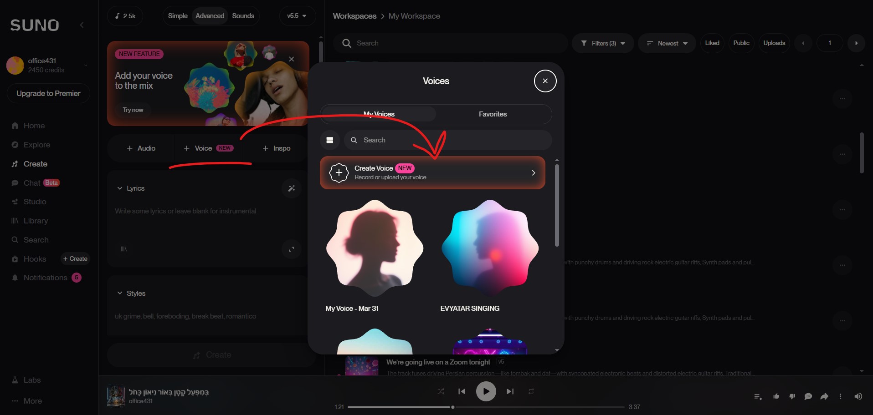This screenshot has height=415, width=873.
Task: Click the grid view icon in Voices
Action: (330, 140)
